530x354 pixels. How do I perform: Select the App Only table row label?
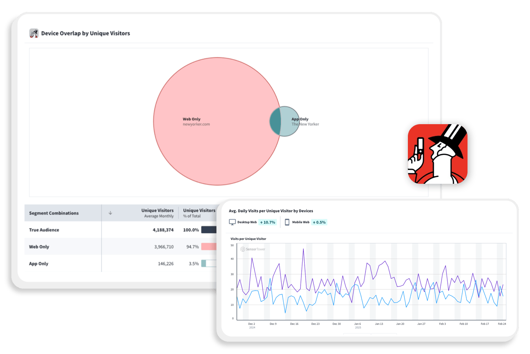(39, 264)
